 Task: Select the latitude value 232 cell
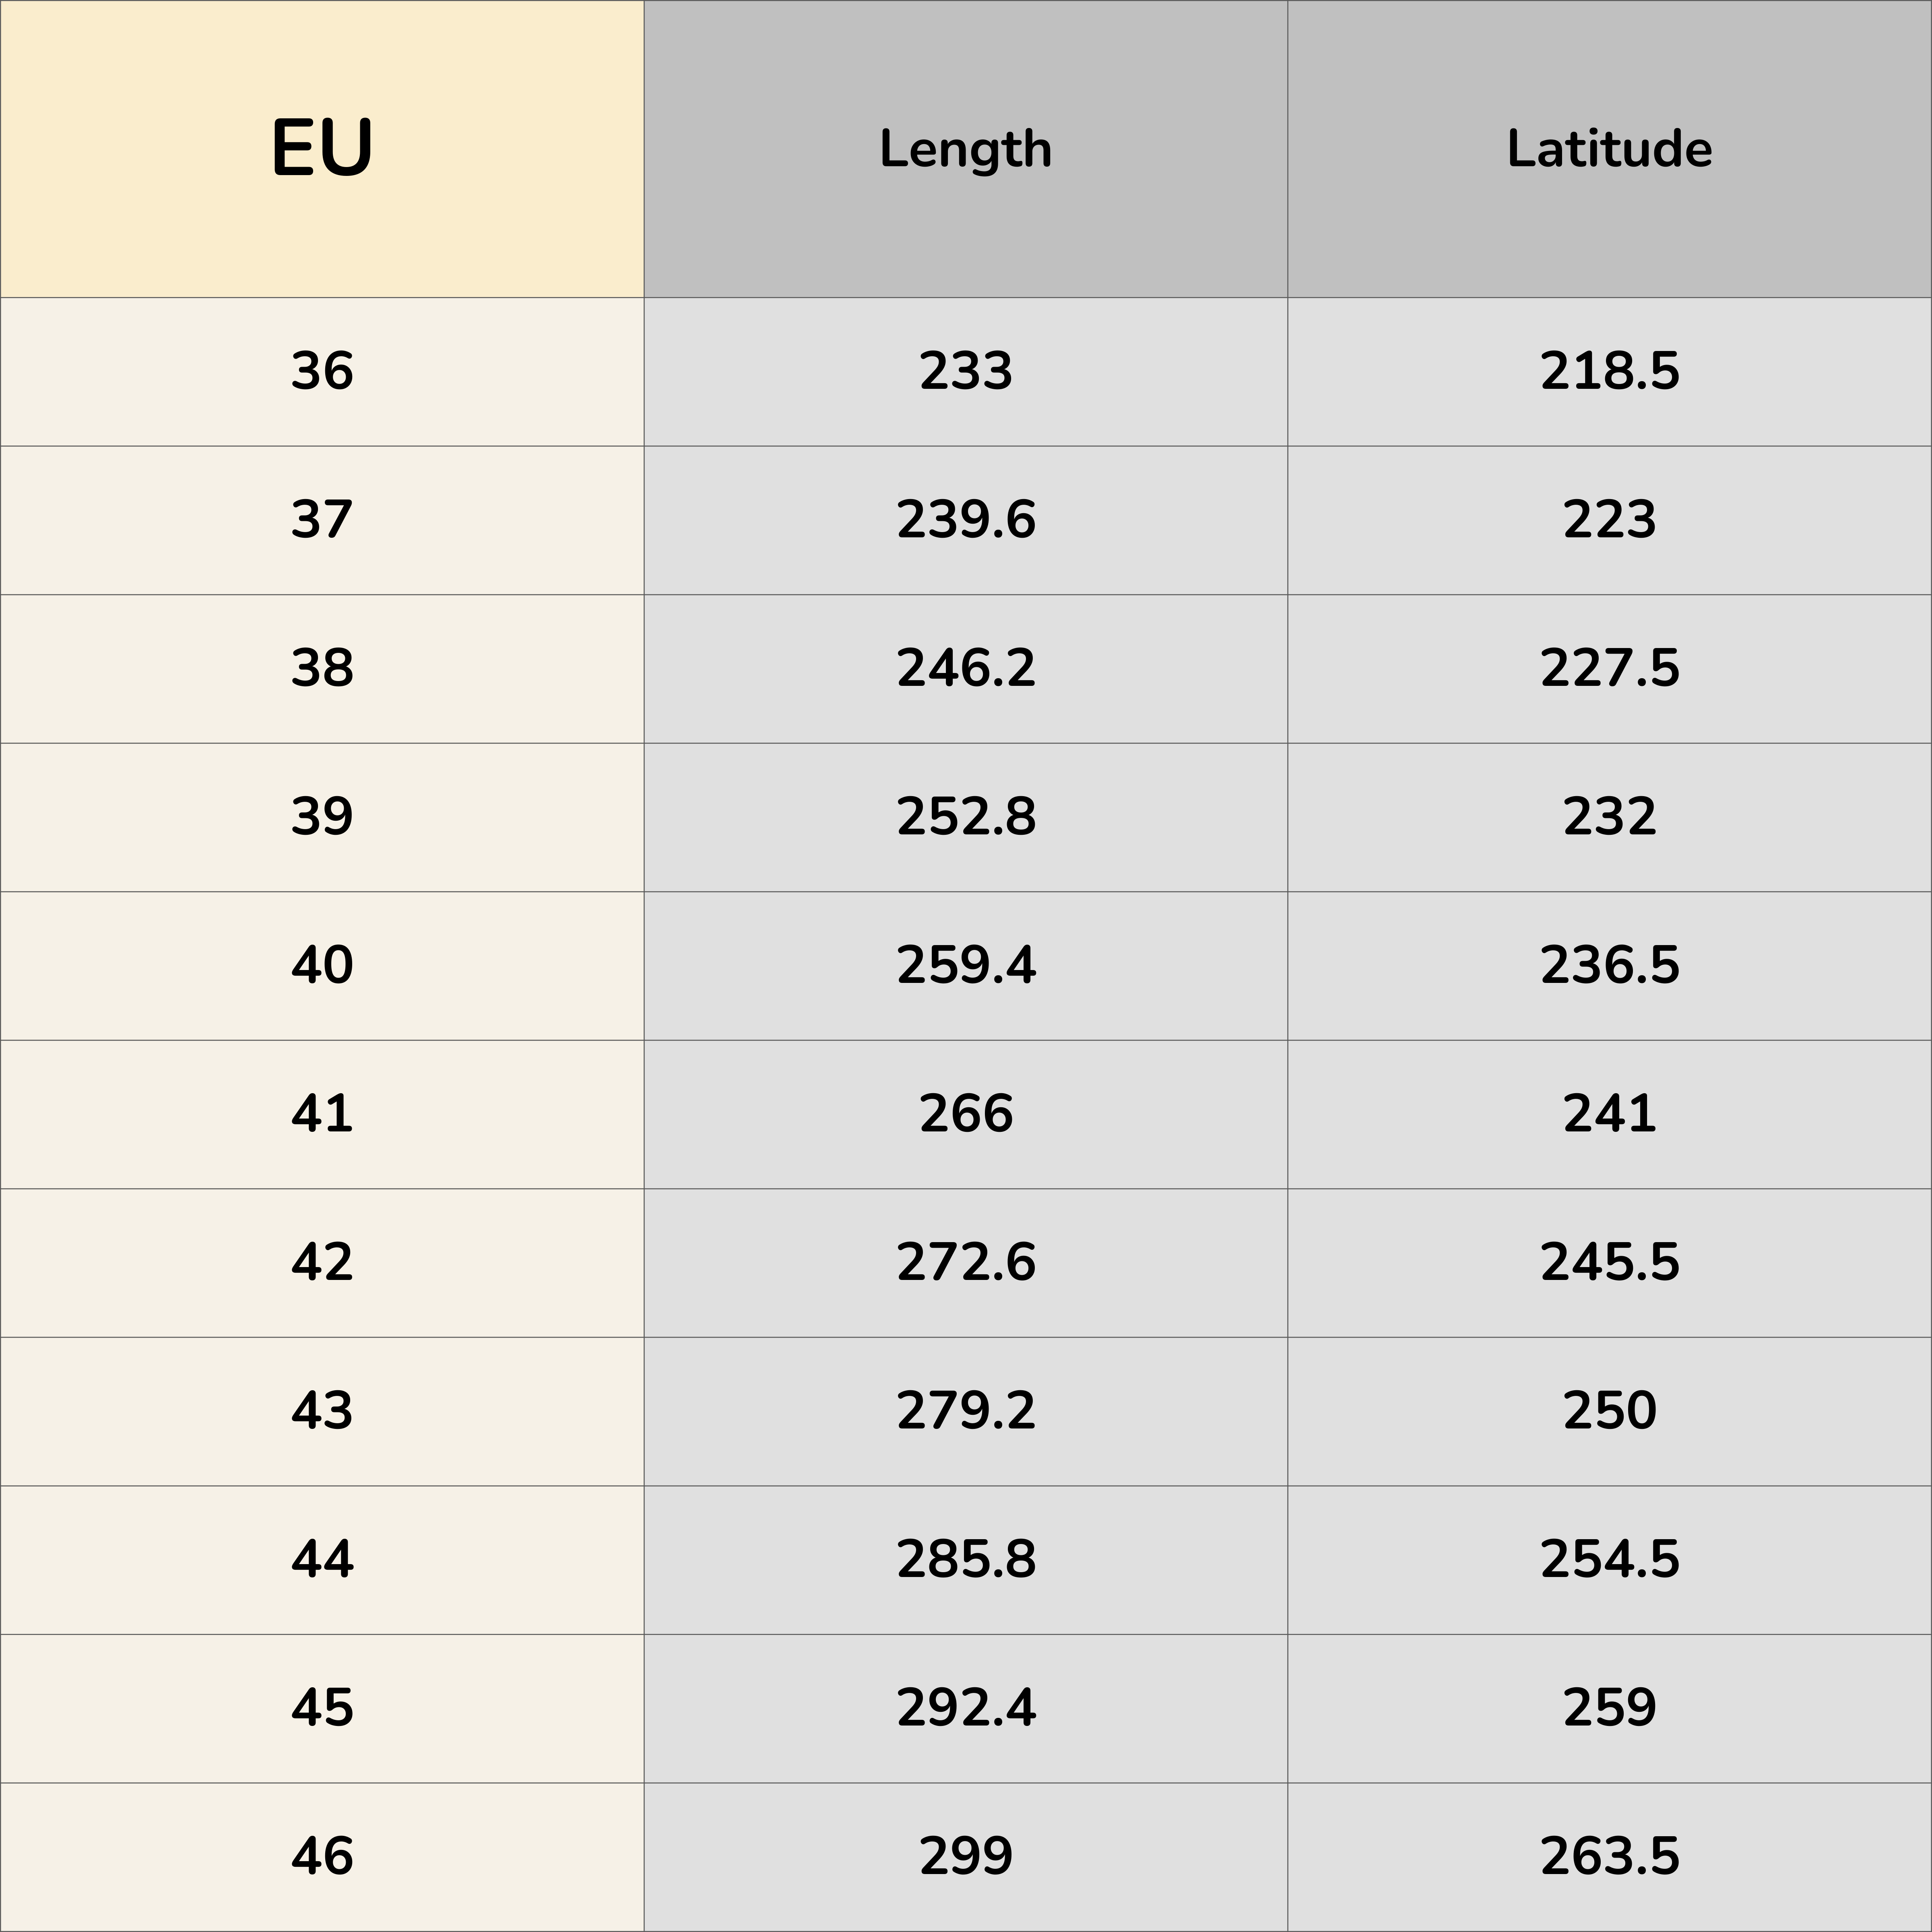click(x=1609, y=816)
